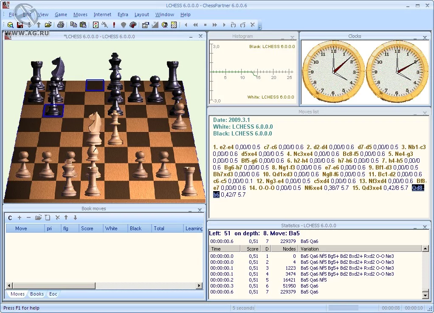
Task: Add a book move with plus icon
Action: (20, 218)
